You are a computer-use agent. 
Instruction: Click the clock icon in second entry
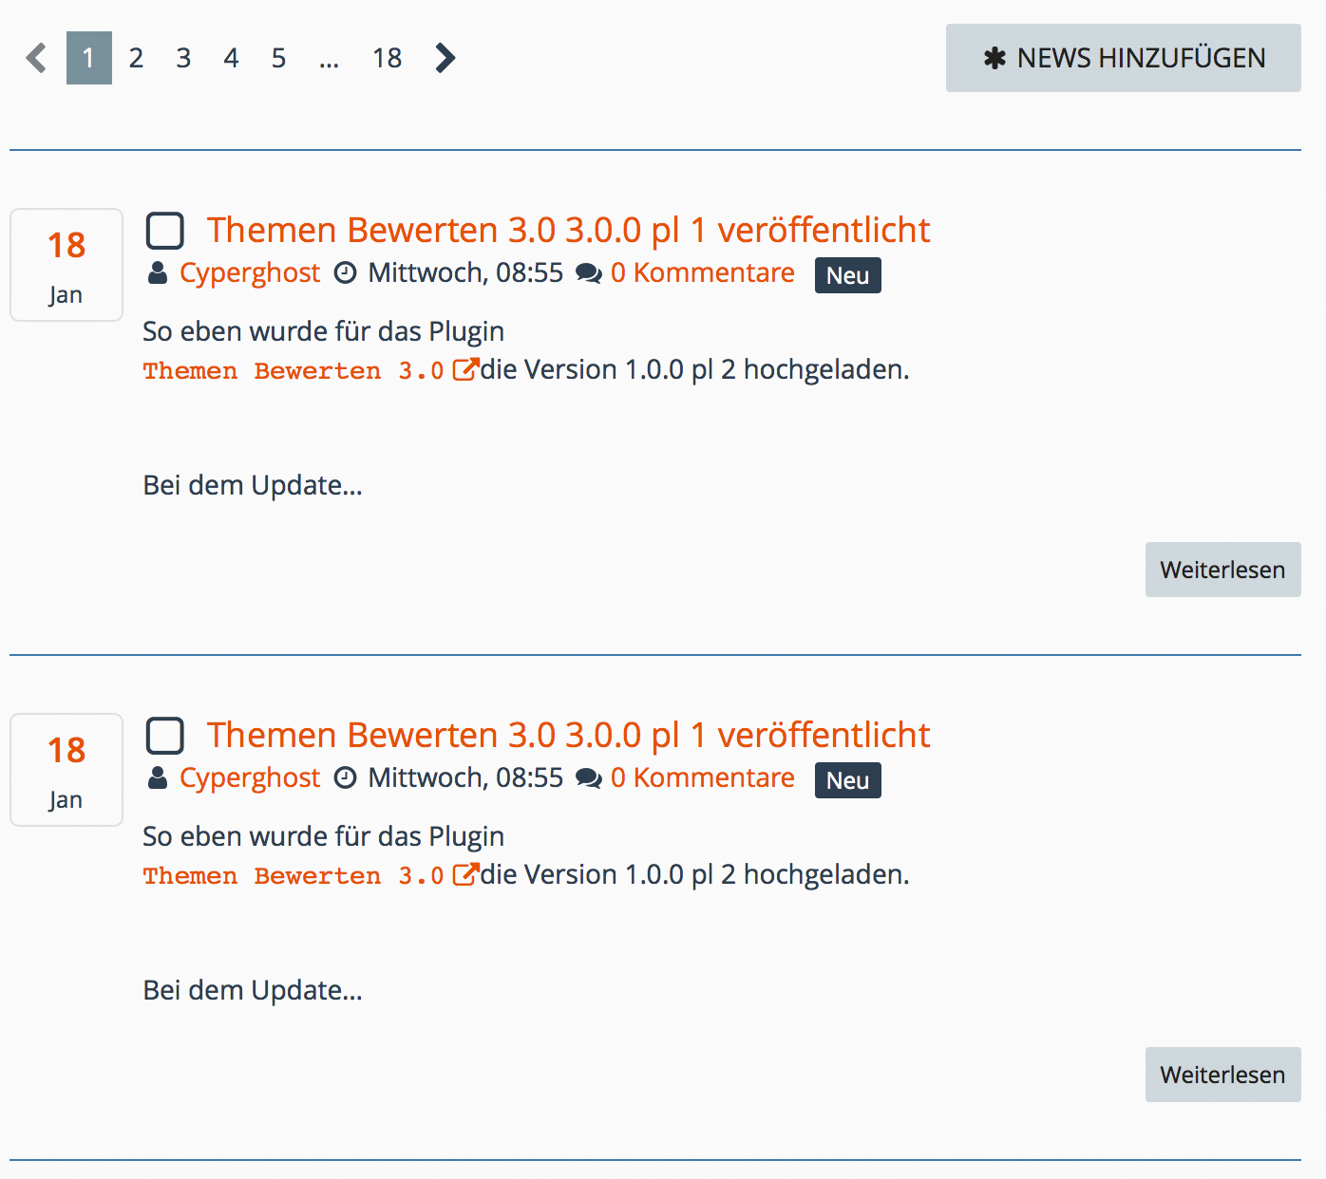coord(346,778)
